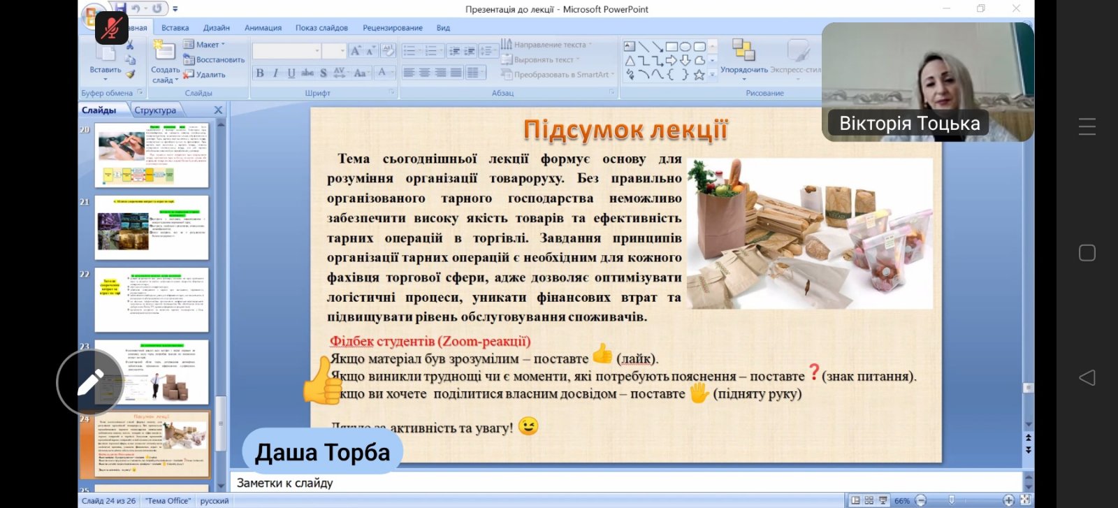Switch to Slide Sorter view in status bar
1118x508 pixels.
click(x=869, y=500)
